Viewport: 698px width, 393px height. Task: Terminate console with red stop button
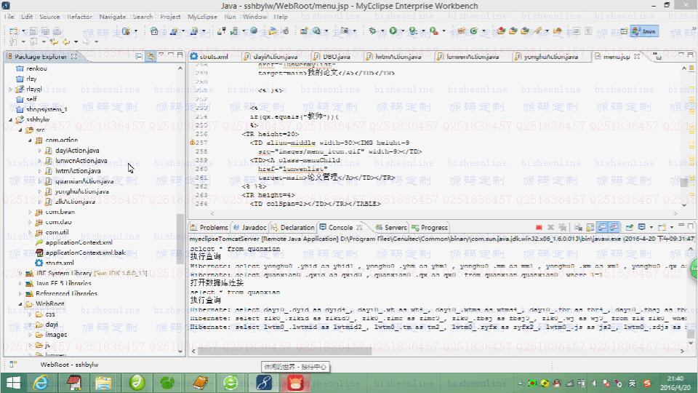point(539,227)
